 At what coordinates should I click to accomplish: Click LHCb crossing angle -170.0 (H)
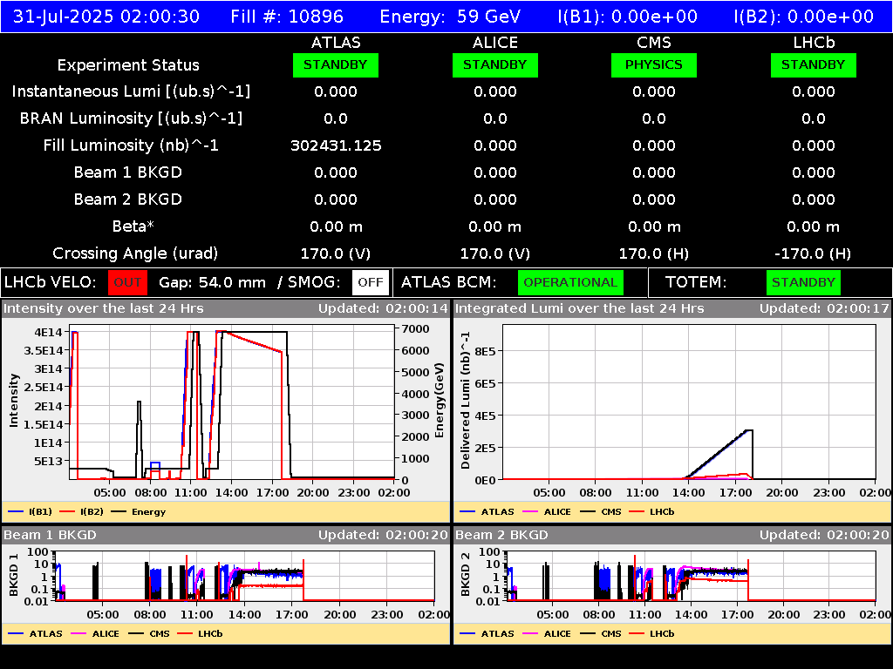click(x=814, y=253)
